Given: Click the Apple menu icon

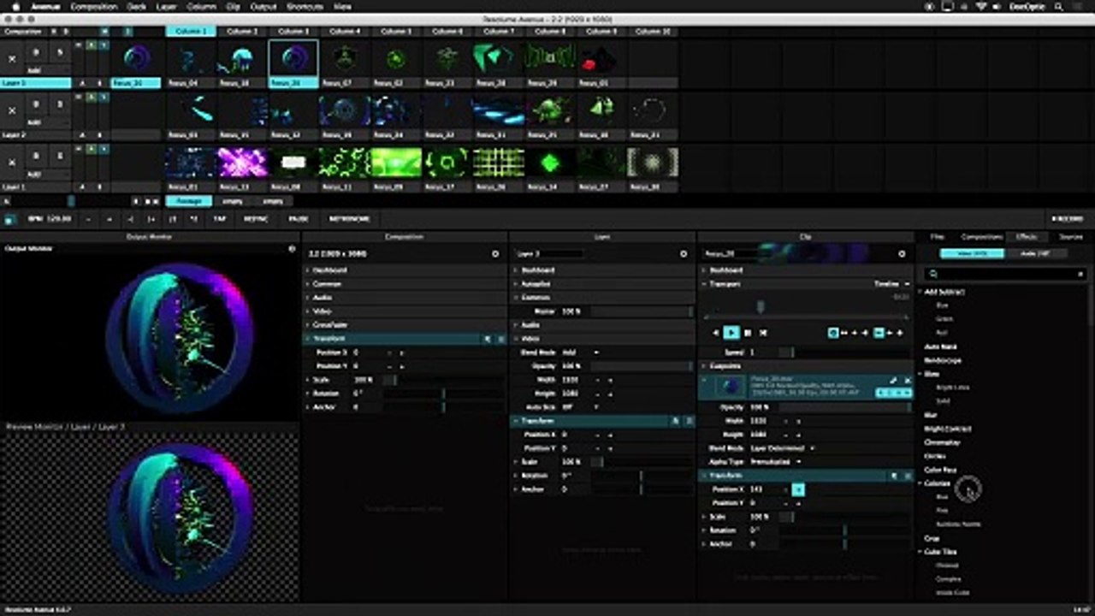Looking at the screenshot, I should tap(15, 6).
